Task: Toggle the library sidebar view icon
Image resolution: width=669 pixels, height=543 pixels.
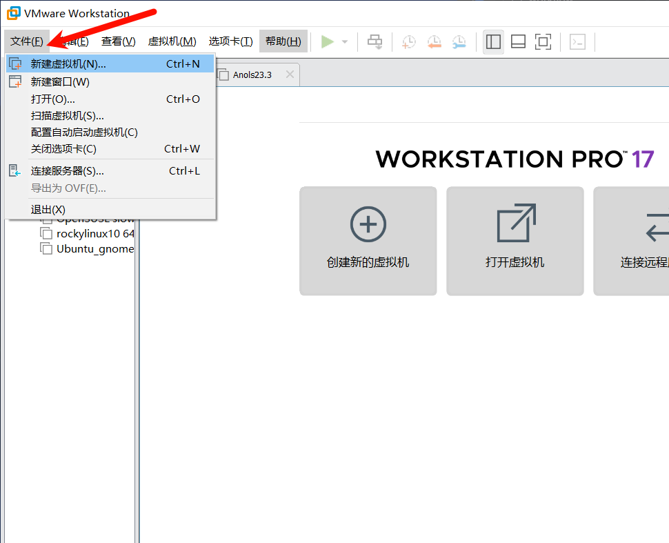Action: tap(493, 42)
